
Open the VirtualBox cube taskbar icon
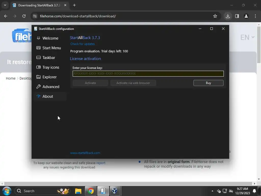115,191
